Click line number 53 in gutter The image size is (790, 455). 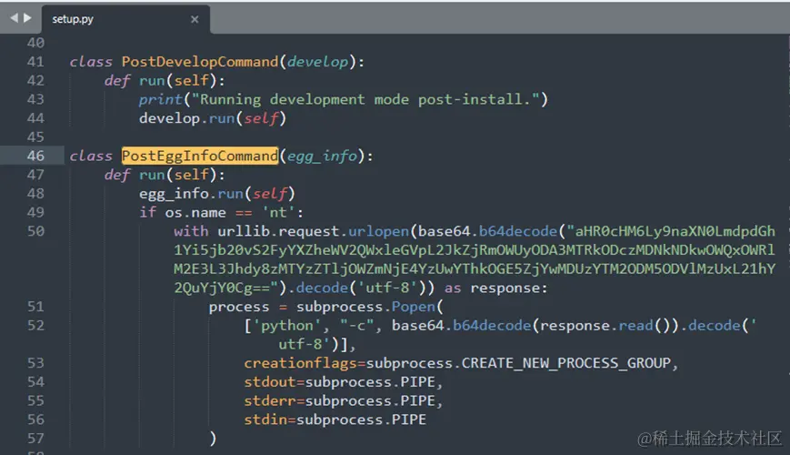[35, 363]
